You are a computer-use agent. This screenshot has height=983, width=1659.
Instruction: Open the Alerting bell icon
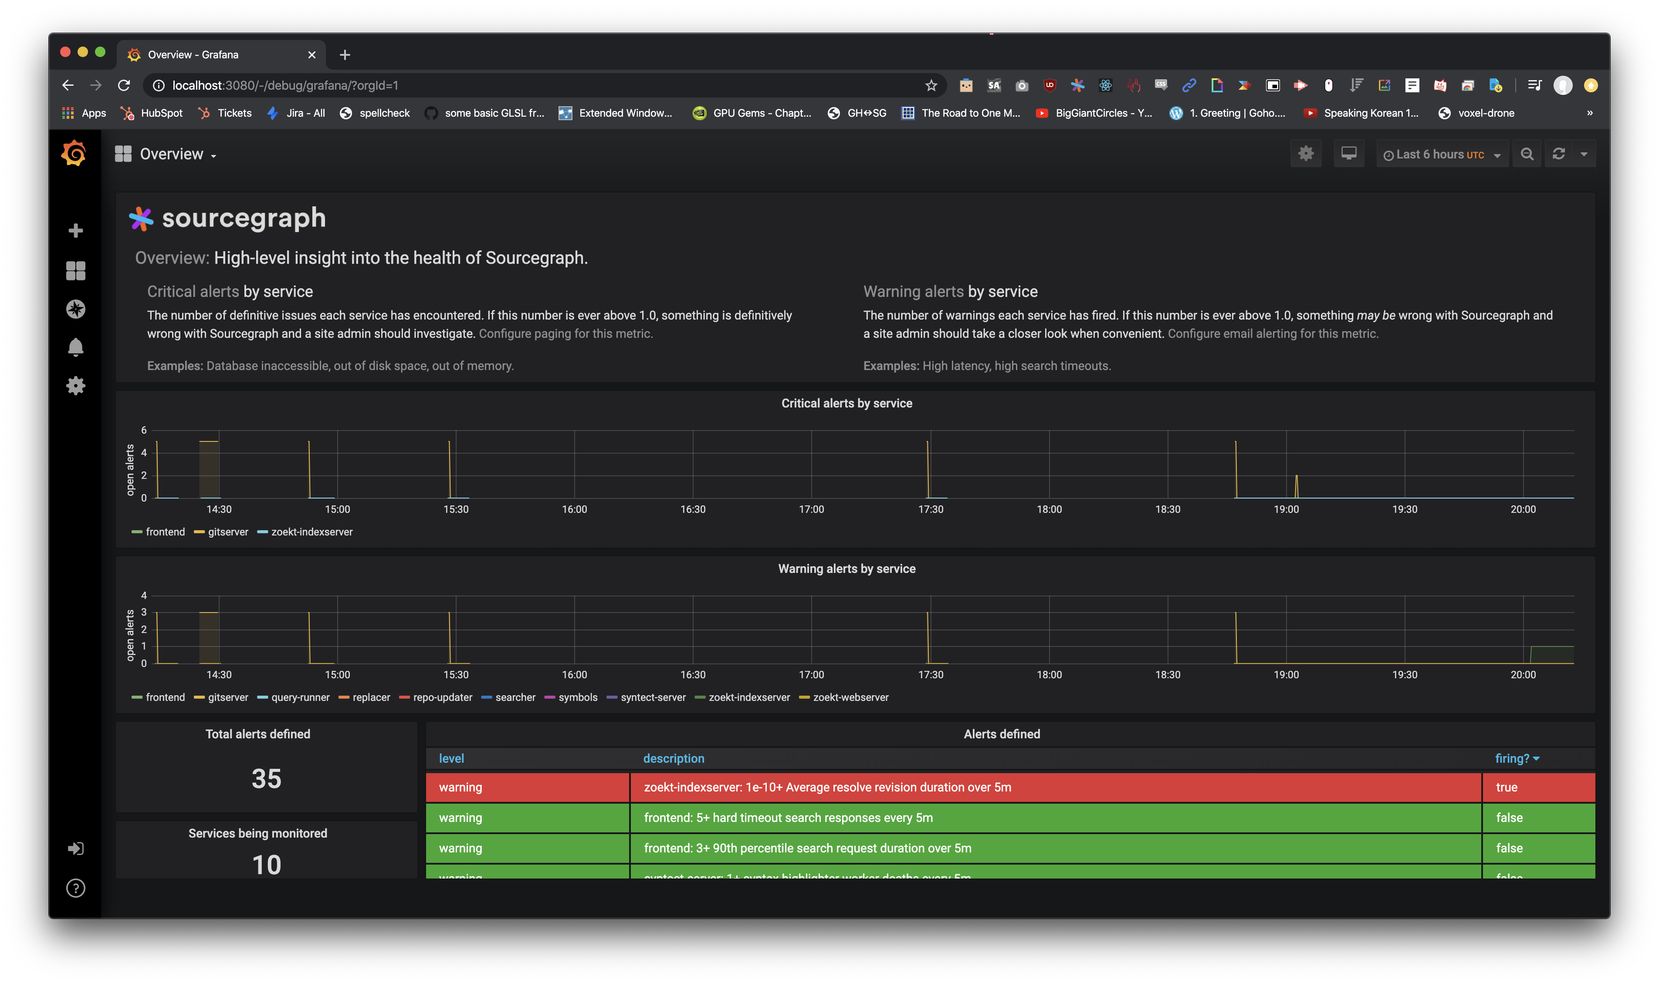(x=75, y=347)
